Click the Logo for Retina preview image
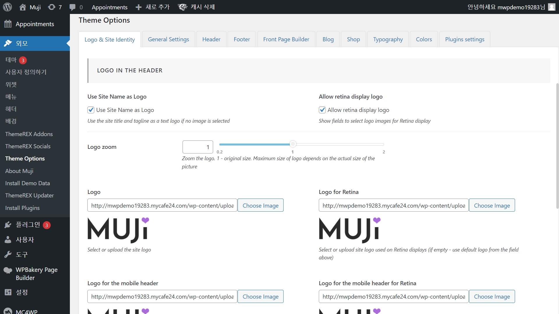 tap(350, 230)
